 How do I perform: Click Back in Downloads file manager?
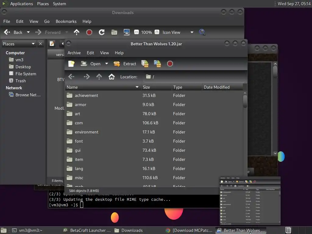point(13,32)
